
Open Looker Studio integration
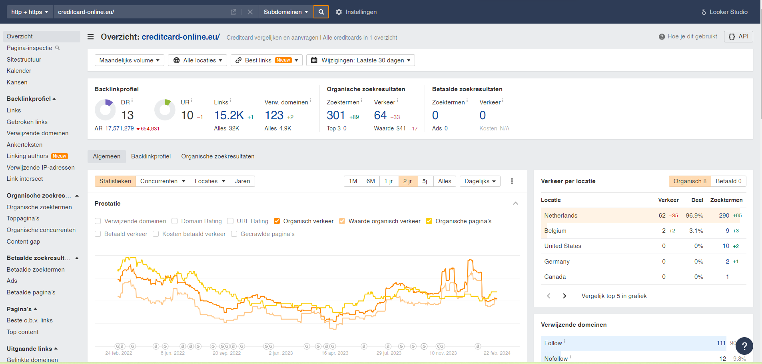[724, 12]
